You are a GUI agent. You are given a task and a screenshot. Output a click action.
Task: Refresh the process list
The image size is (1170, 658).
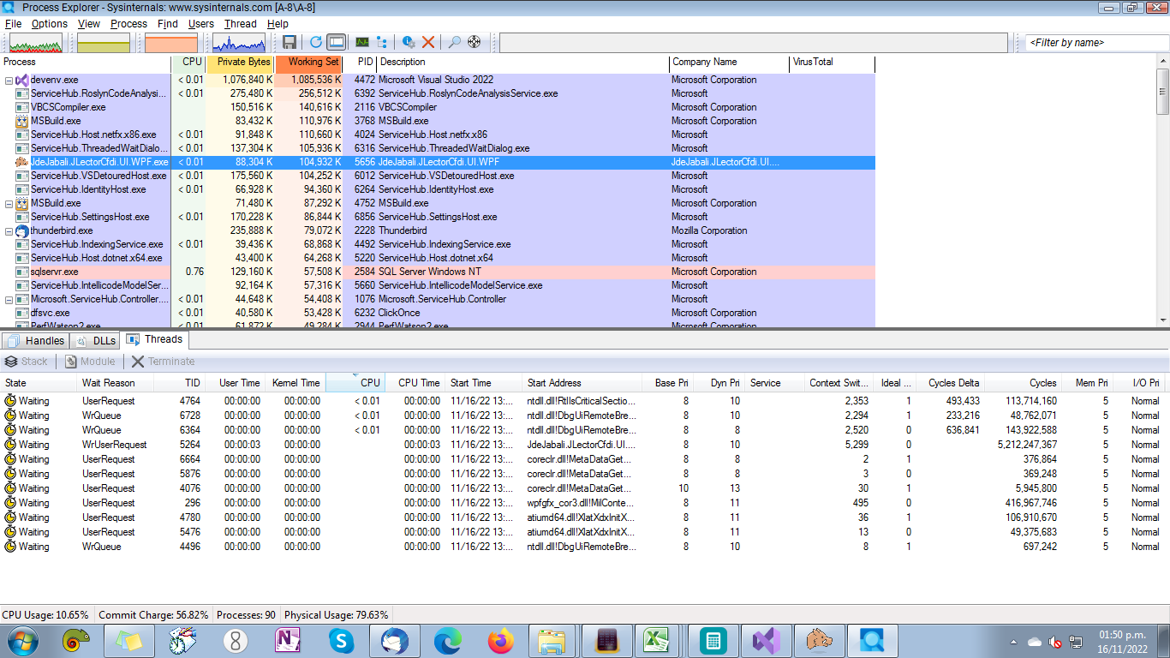(x=314, y=41)
